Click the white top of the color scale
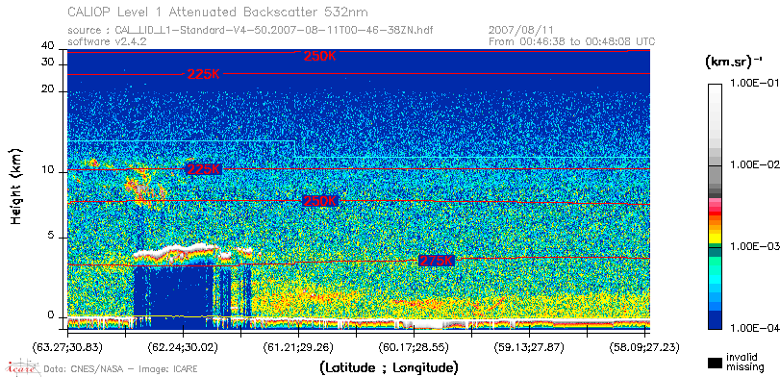This screenshot has width=780, height=377. (x=715, y=88)
